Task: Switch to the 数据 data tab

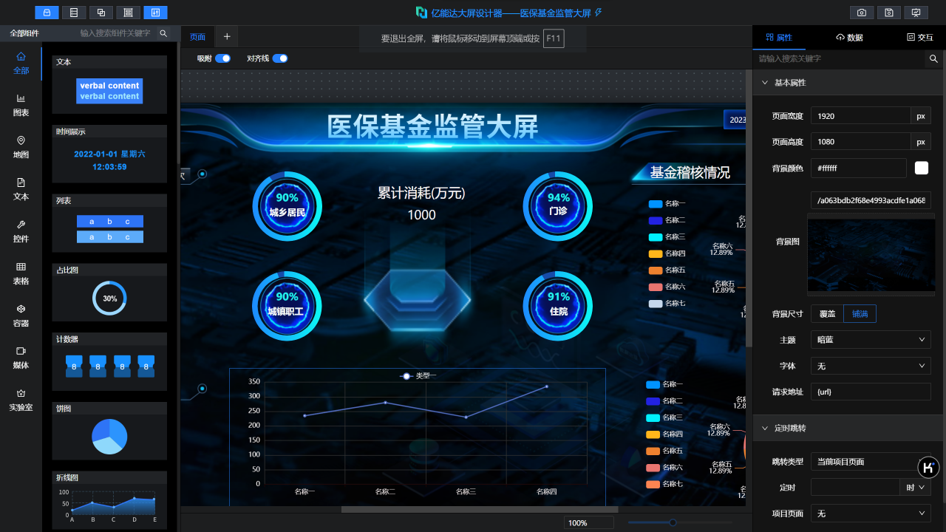Action: [x=849, y=37]
